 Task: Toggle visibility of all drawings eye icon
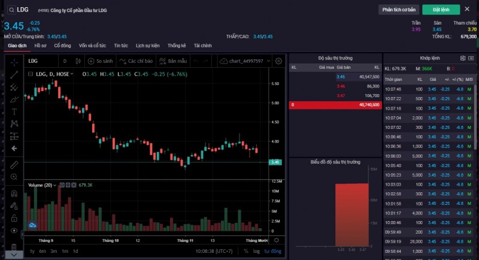coord(14,230)
